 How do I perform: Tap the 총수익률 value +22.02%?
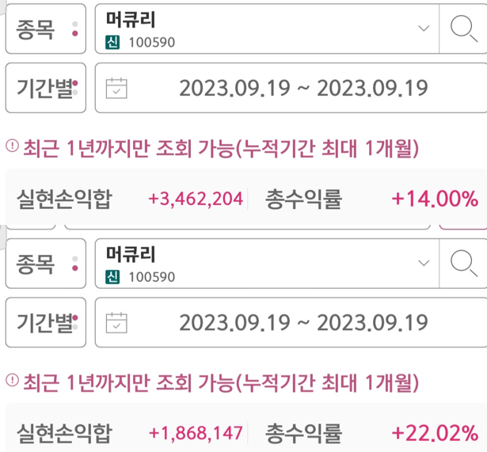(435, 433)
